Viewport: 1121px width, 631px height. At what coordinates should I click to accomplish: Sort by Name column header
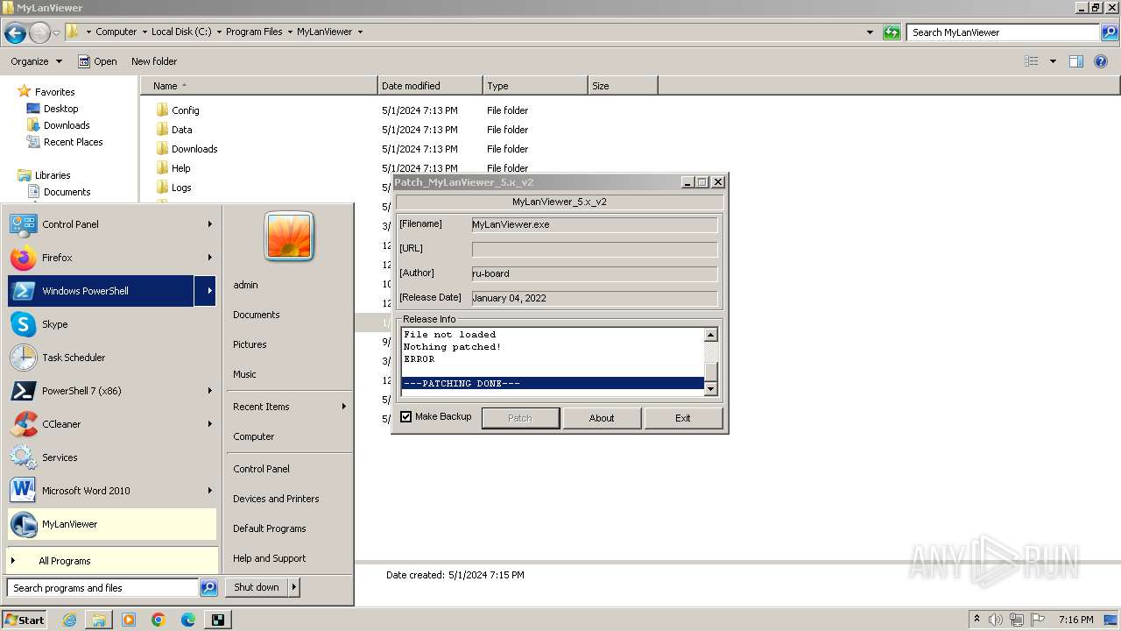tap(259, 86)
